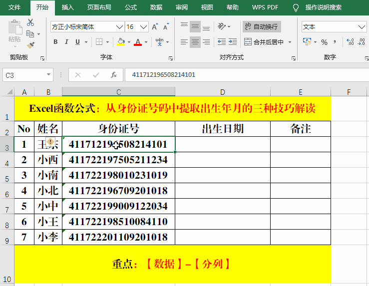
Task: Switch to the 页面布局 tab
Action: point(99,7)
